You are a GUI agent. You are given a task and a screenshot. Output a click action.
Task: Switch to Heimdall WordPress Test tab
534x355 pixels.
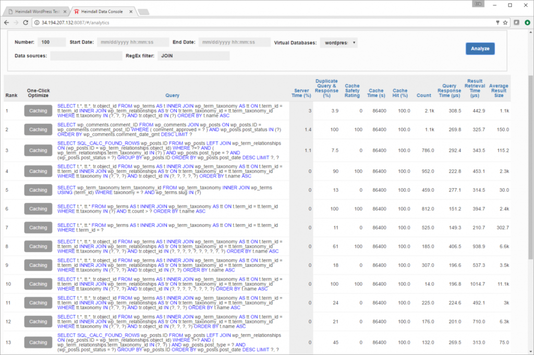point(37,11)
